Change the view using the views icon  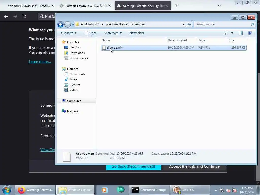pyautogui.click(x=227, y=33)
